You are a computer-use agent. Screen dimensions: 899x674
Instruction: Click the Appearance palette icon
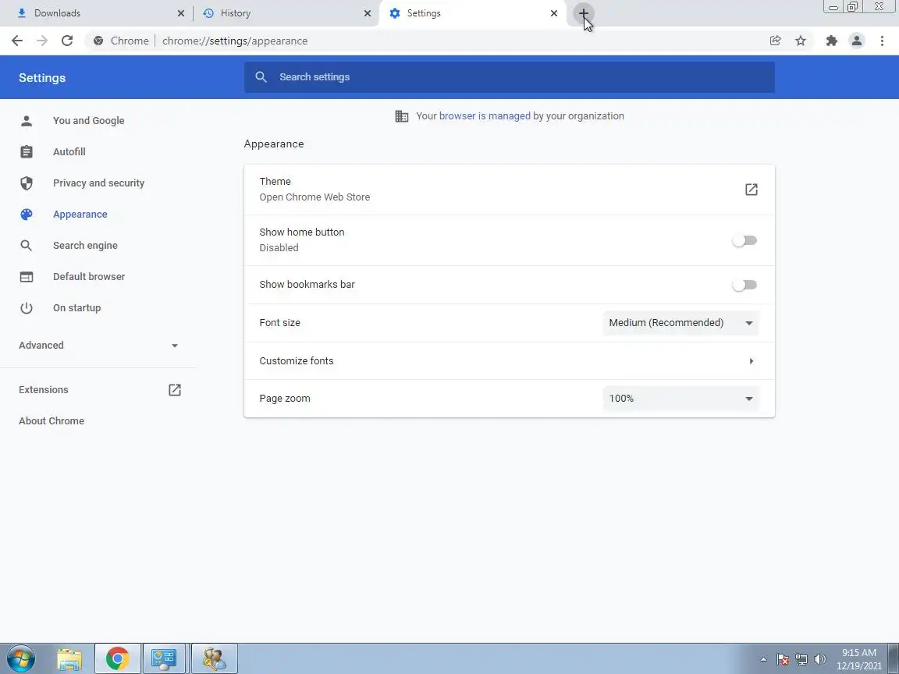tap(27, 215)
